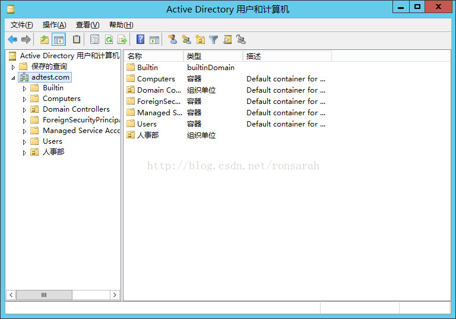Click the Computers folder icon in right list
The width and height of the screenshot is (456, 319).
[131, 78]
